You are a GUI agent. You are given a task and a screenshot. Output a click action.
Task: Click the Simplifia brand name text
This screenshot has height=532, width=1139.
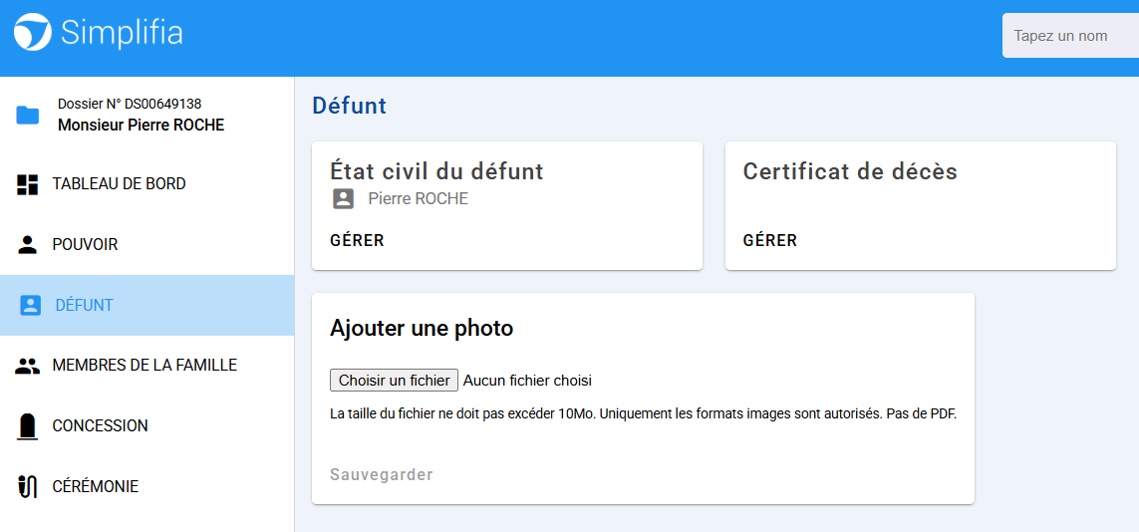(122, 33)
